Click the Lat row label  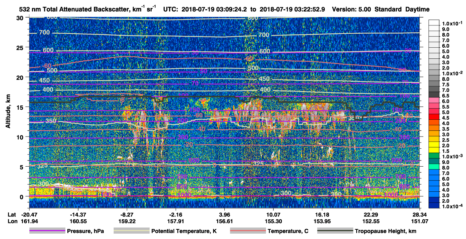click(11, 215)
